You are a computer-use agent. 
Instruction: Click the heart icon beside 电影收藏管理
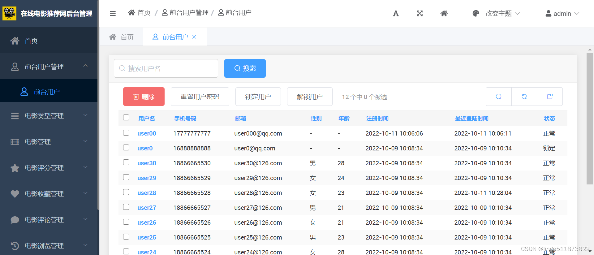coord(15,194)
